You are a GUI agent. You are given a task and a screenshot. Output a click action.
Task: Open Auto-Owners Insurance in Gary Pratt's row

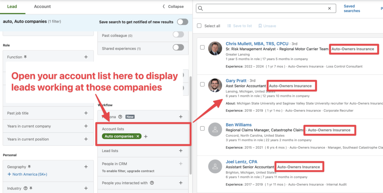(x=290, y=86)
